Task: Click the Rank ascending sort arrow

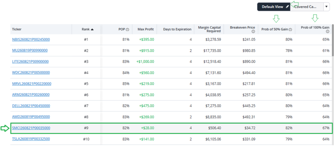Action: coord(92,30)
